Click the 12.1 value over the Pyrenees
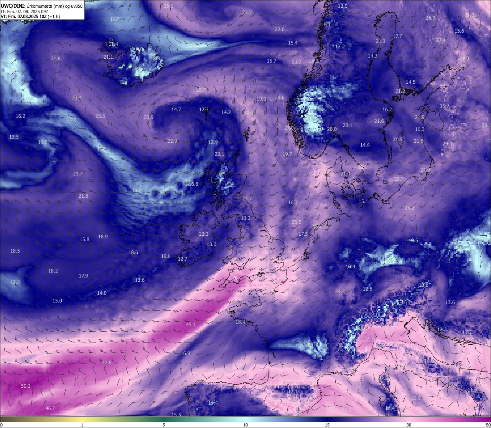The image size is (491, 428). pyautogui.click(x=293, y=391)
